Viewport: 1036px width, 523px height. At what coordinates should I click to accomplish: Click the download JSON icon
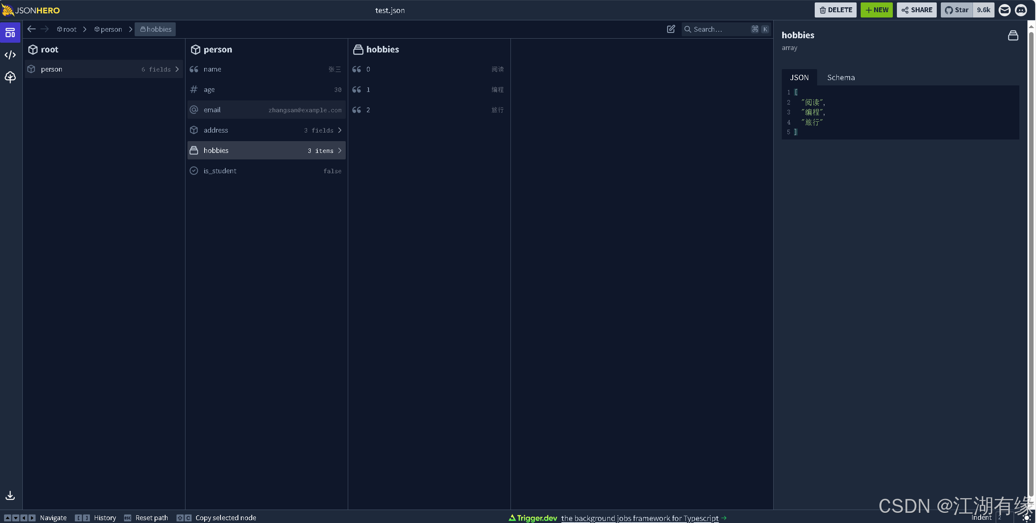click(x=10, y=495)
